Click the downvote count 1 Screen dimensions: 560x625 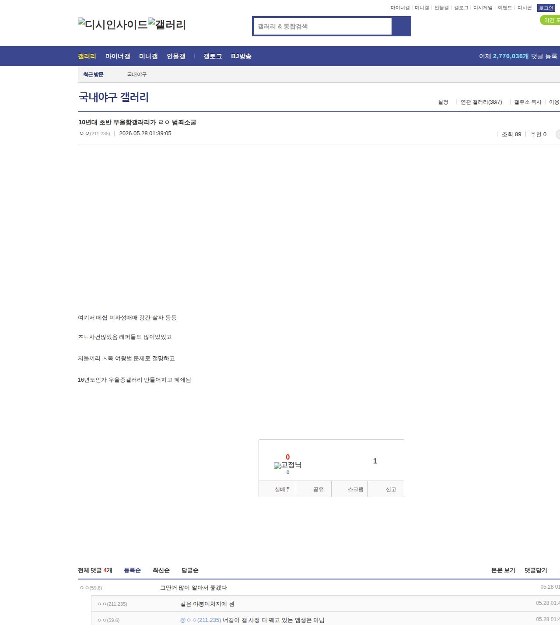pyautogui.click(x=375, y=461)
